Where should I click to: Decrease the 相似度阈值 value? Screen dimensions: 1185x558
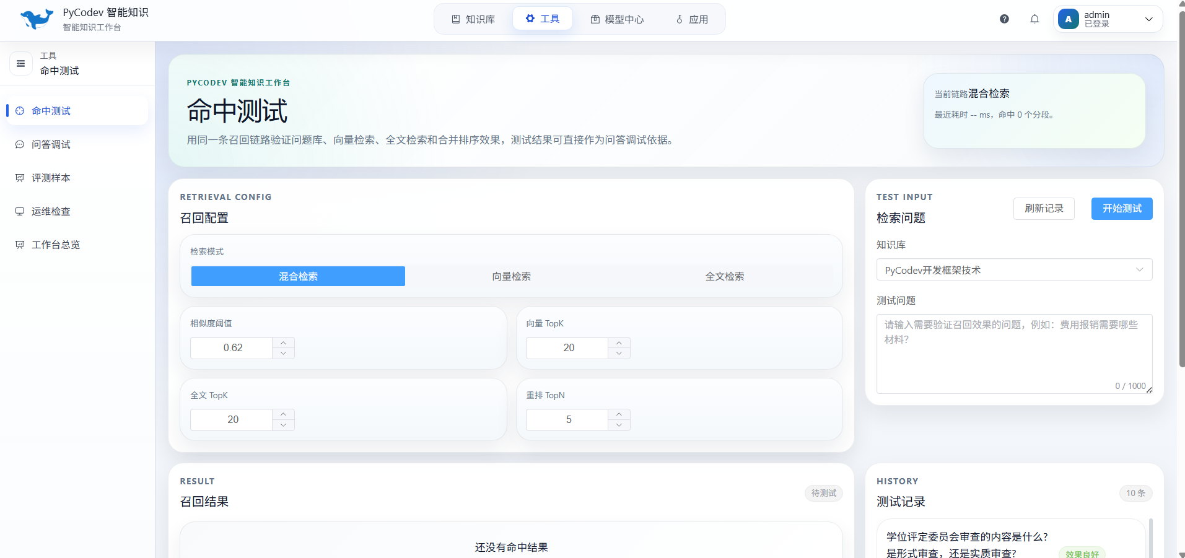[283, 354]
